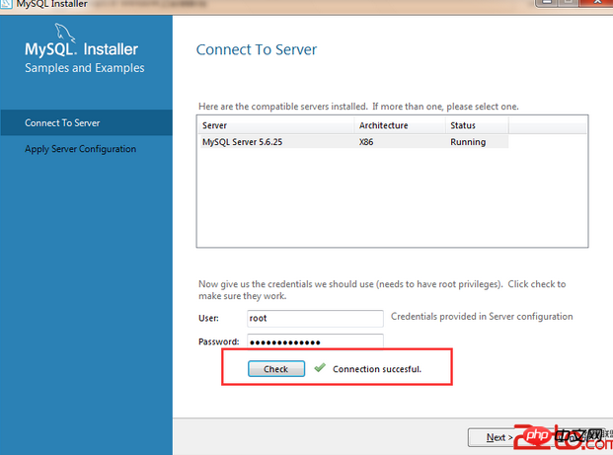613x455 pixels.
Task: Focus the User input field
Action: [315, 318]
